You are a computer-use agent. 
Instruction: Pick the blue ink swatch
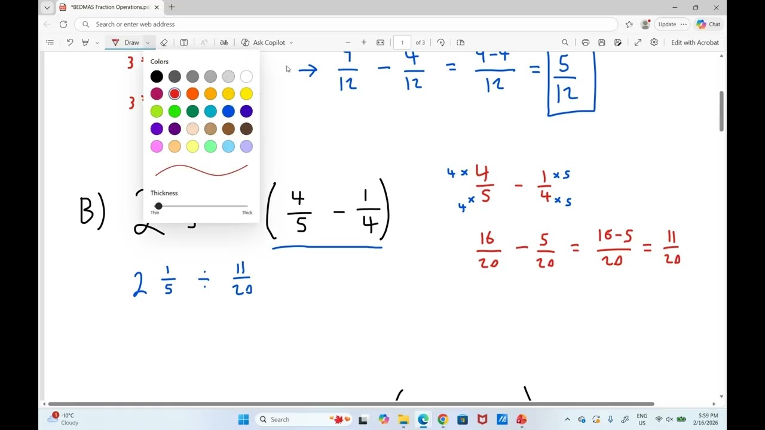228,111
